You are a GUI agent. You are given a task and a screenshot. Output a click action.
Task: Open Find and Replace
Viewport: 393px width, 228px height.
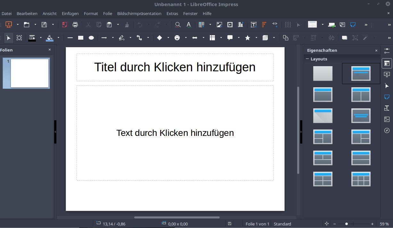point(178,25)
